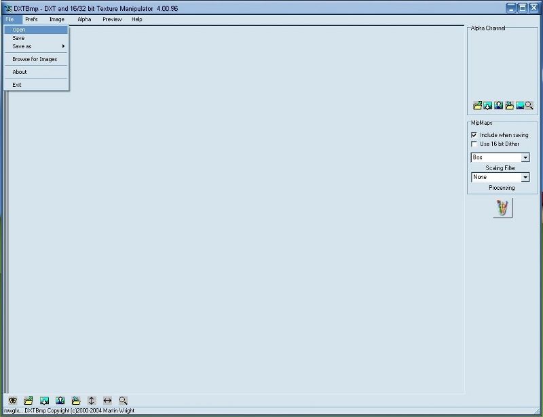This screenshot has width=543, height=417.
Task: Uncheck the Include when saving checkbox
Action: [474, 135]
